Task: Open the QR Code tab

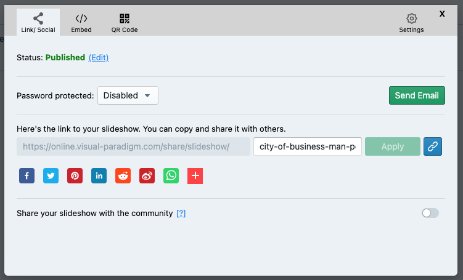Action: (x=125, y=23)
